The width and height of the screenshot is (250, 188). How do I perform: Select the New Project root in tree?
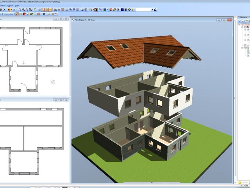[245, 24]
